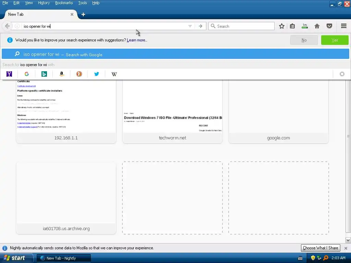Image resolution: width=351 pixels, height=263 pixels.
Task: Search with Amazon one-off icon
Action: pyautogui.click(x=62, y=74)
